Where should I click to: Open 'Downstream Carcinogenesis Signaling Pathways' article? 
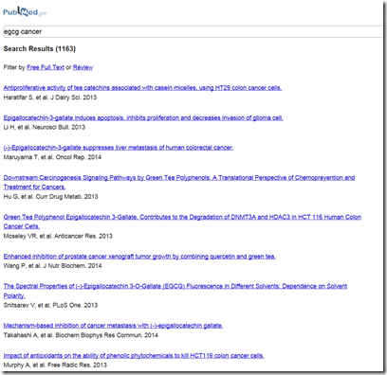179,178
